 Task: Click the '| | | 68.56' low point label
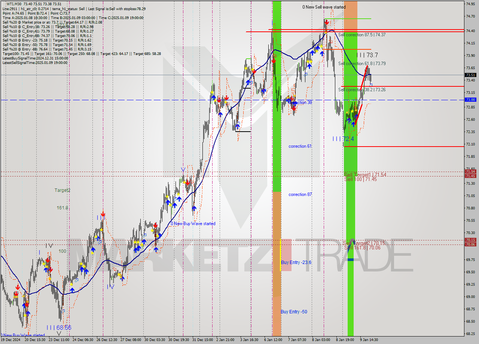pos(59,328)
